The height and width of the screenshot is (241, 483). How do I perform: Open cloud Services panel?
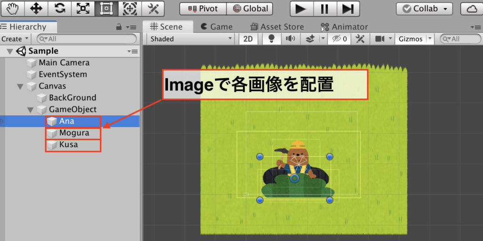(x=472, y=9)
